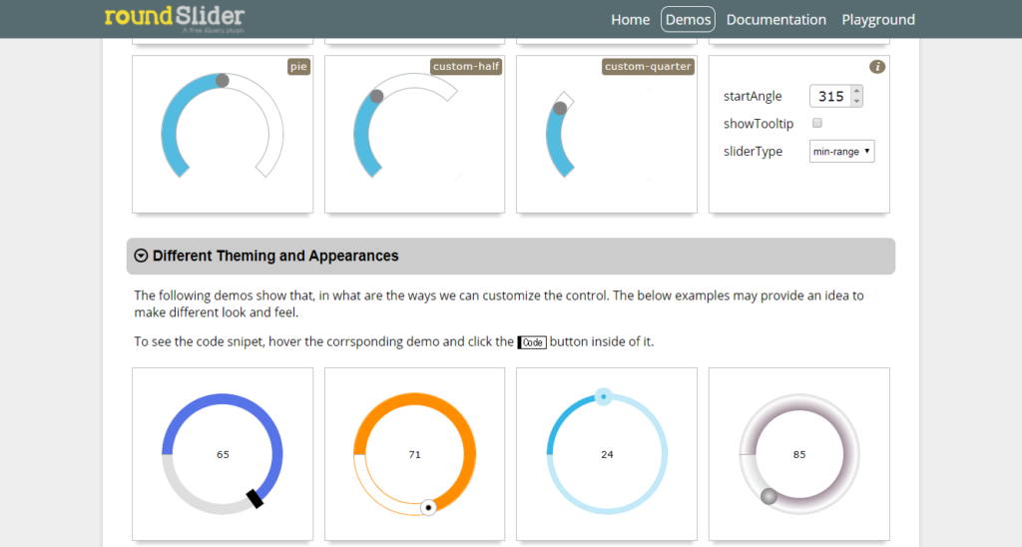1022x547 pixels.
Task: Click the metallic ball handle on slider
Action: pyautogui.click(x=768, y=496)
